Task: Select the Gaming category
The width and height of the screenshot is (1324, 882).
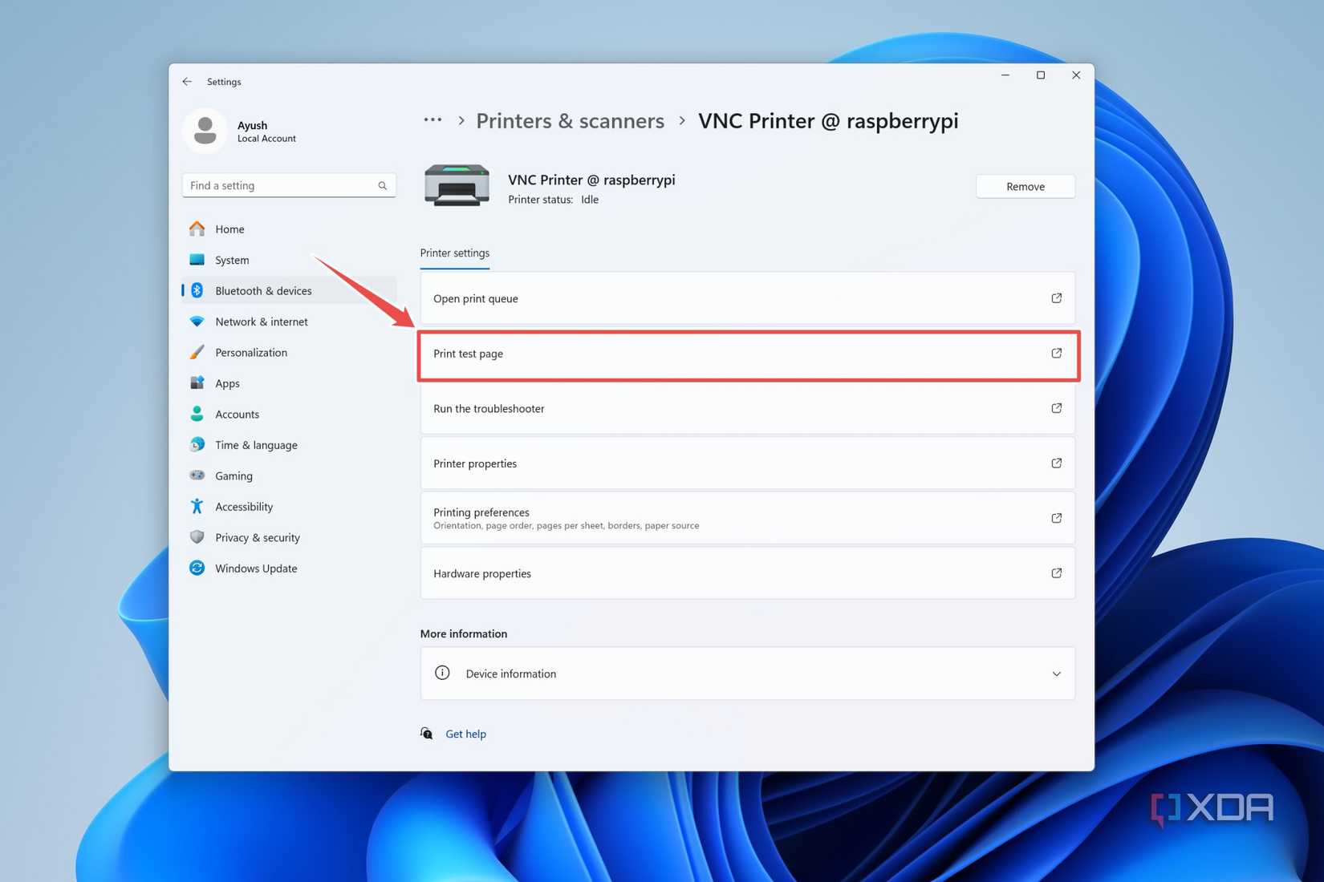Action: (x=290, y=475)
